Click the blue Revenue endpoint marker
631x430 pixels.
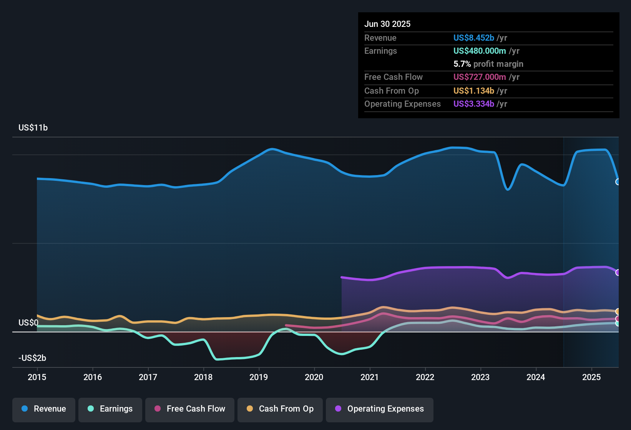(618, 182)
